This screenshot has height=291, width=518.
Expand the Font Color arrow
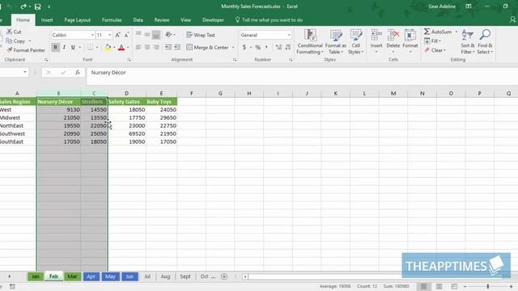point(128,48)
